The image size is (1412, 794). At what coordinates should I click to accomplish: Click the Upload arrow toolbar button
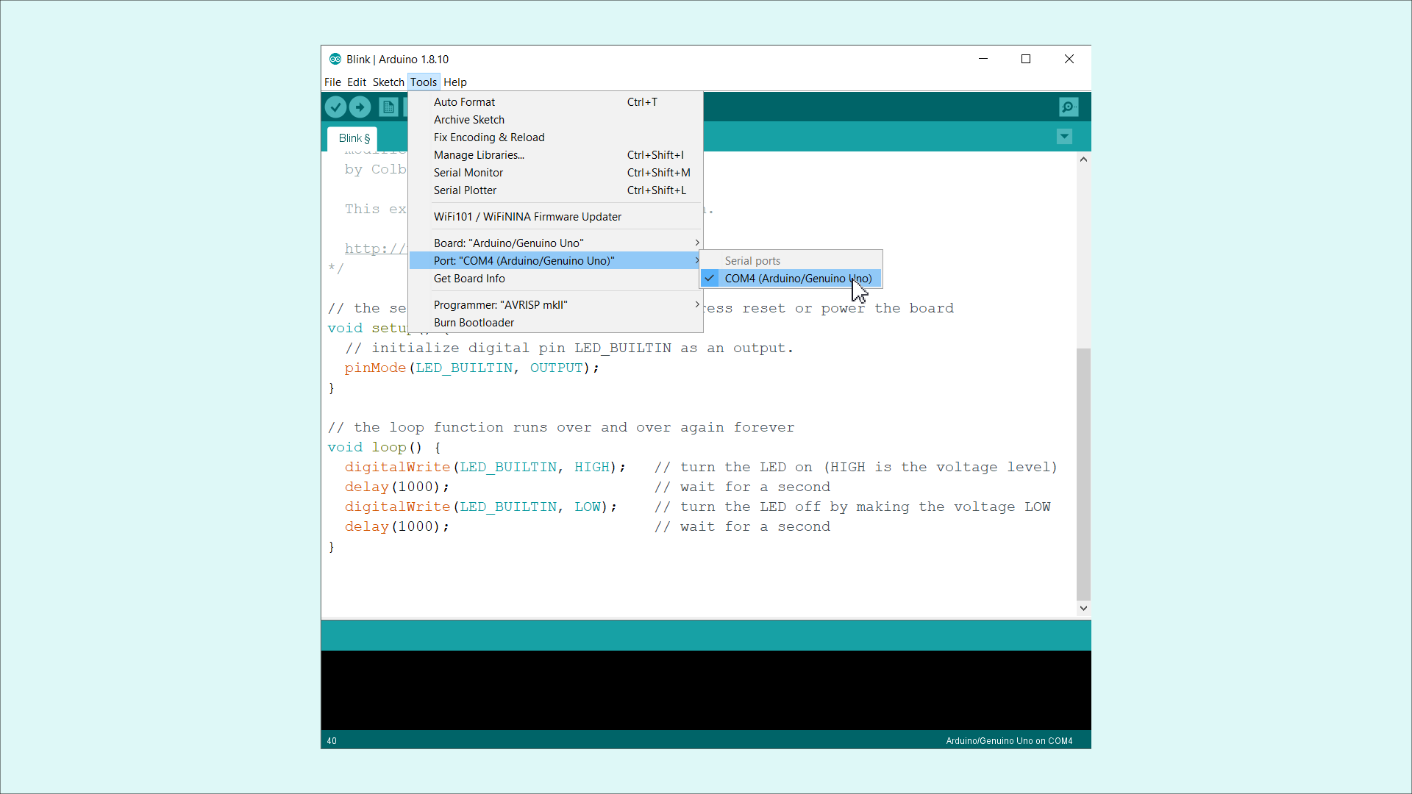[x=360, y=107]
